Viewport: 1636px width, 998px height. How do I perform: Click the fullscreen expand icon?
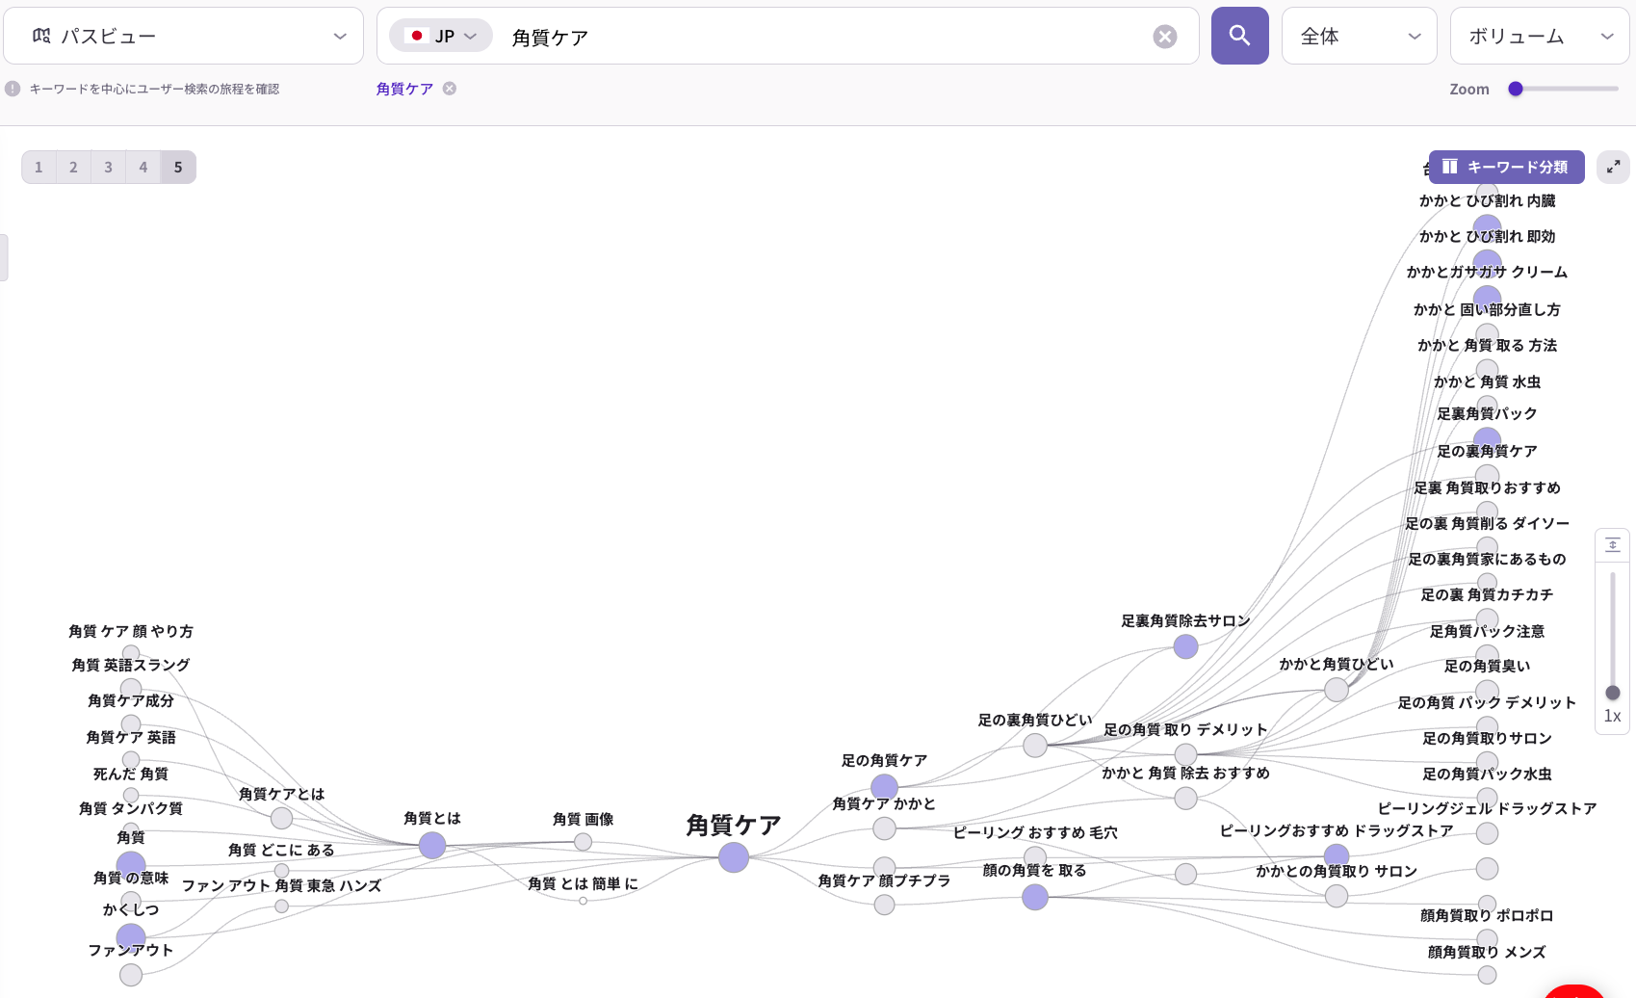click(1613, 167)
